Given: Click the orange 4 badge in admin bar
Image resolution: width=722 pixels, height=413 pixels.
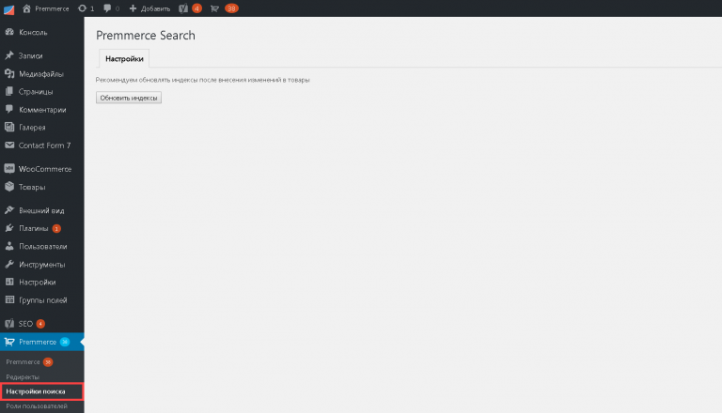Looking at the screenshot, I should point(197,8).
